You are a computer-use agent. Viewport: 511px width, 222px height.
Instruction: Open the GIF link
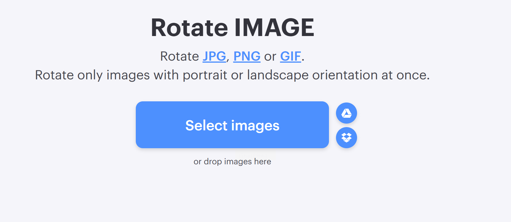290,56
